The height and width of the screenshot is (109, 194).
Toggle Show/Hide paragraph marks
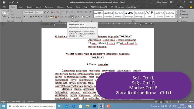click(90, 12)
